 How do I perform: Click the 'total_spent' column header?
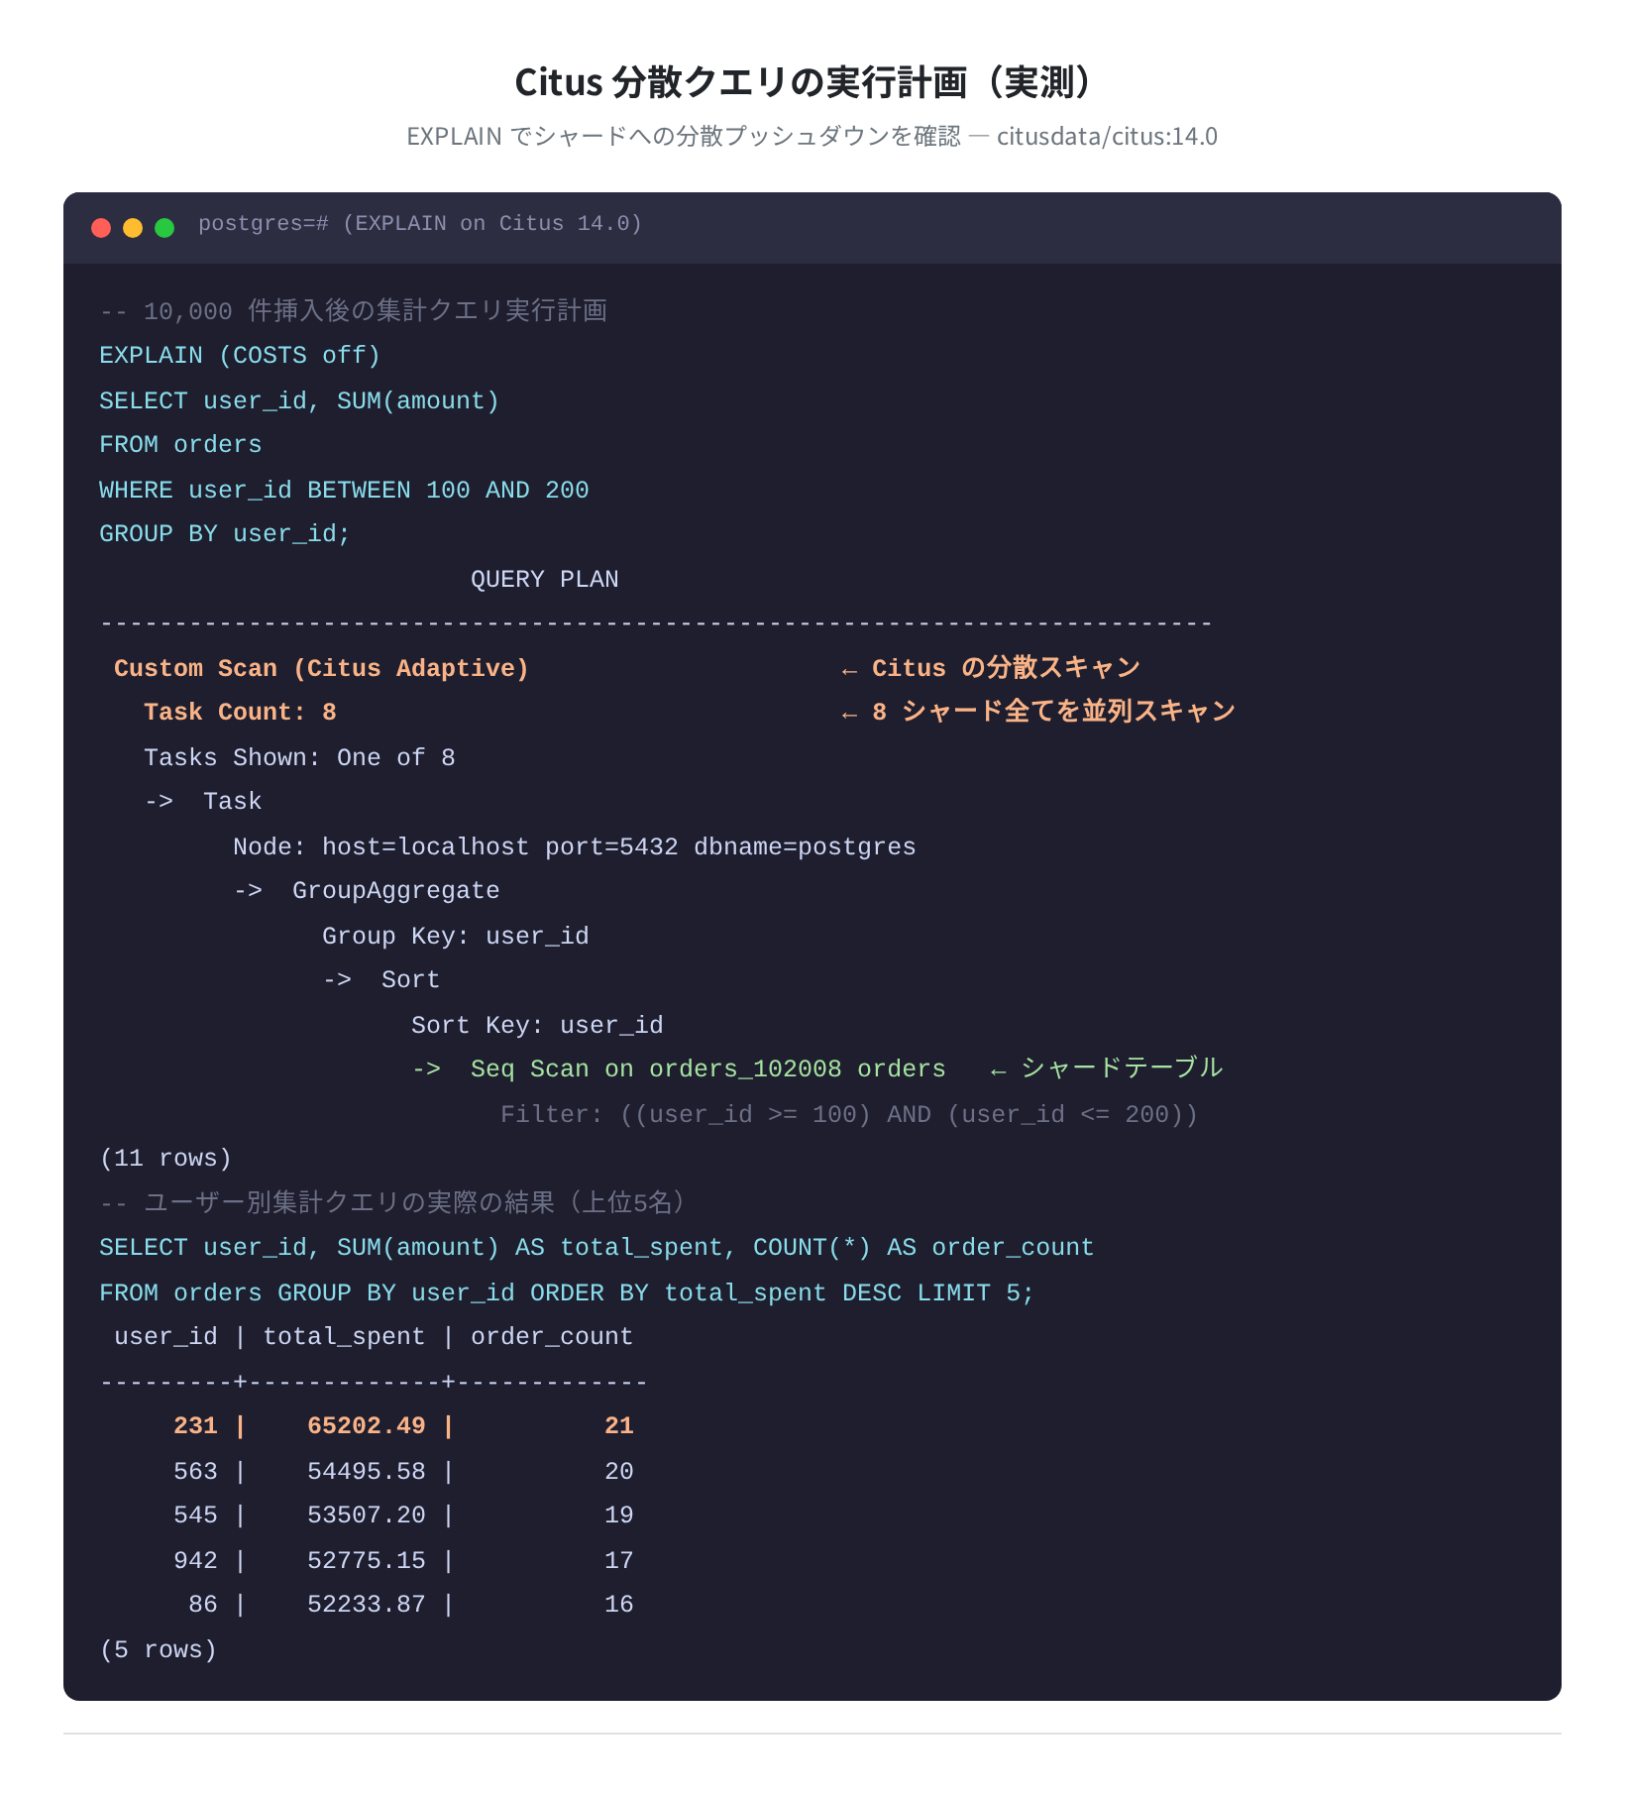click(344, 1337)
